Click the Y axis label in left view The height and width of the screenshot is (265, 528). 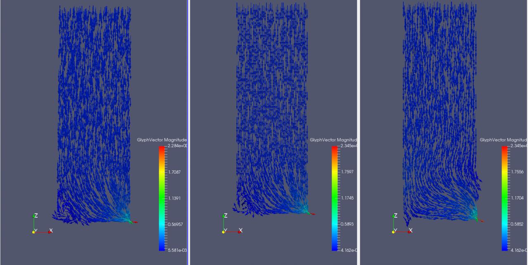[x=36, y=230]
